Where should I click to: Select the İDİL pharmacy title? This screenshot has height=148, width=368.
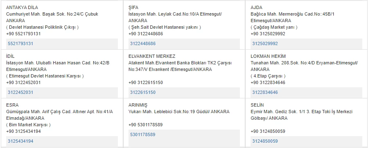tap(10, 57)
